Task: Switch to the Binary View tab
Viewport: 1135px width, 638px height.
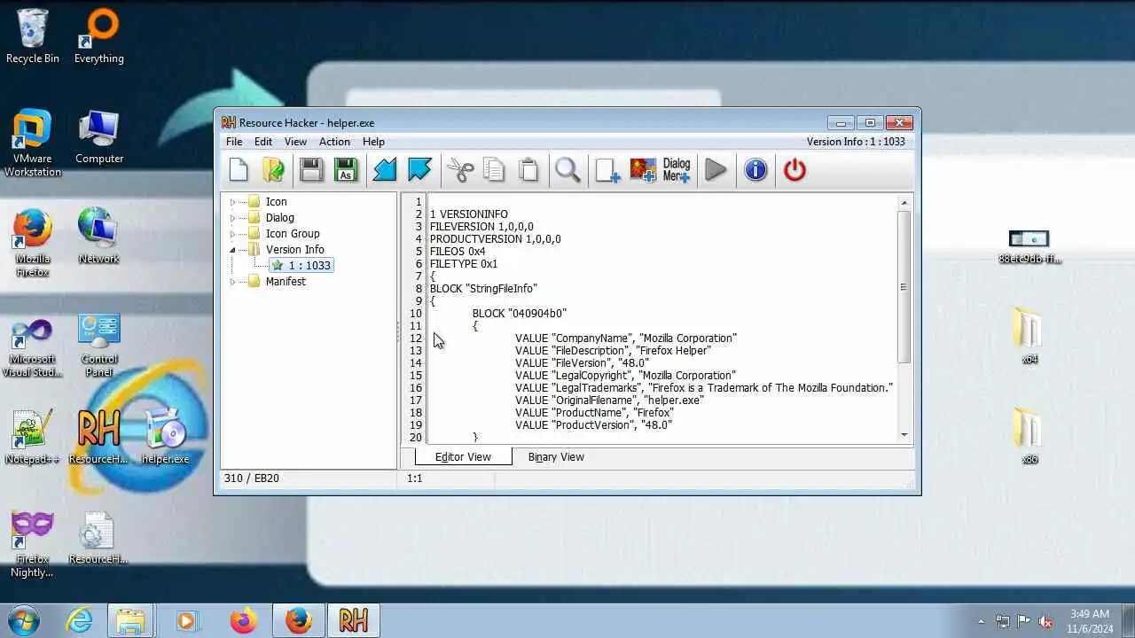Action: [x=556, y=457]
